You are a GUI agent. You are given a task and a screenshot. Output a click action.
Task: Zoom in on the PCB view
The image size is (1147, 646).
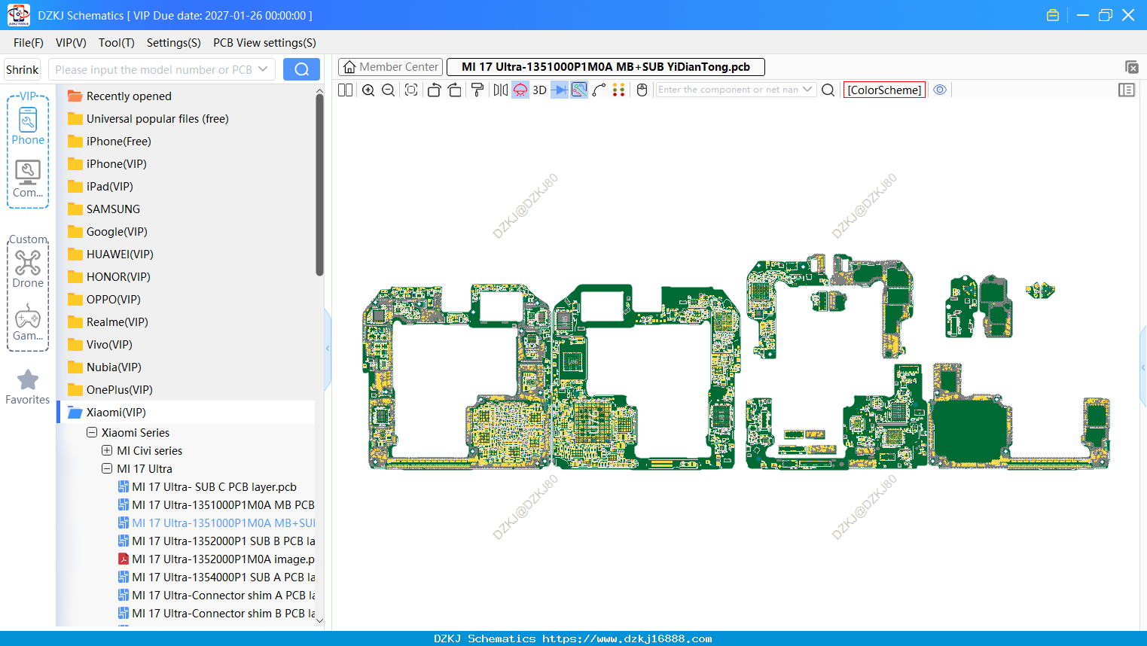[x=368, y=90]
